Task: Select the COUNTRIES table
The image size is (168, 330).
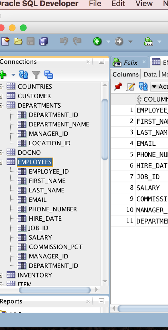Action: pos(35,86)
